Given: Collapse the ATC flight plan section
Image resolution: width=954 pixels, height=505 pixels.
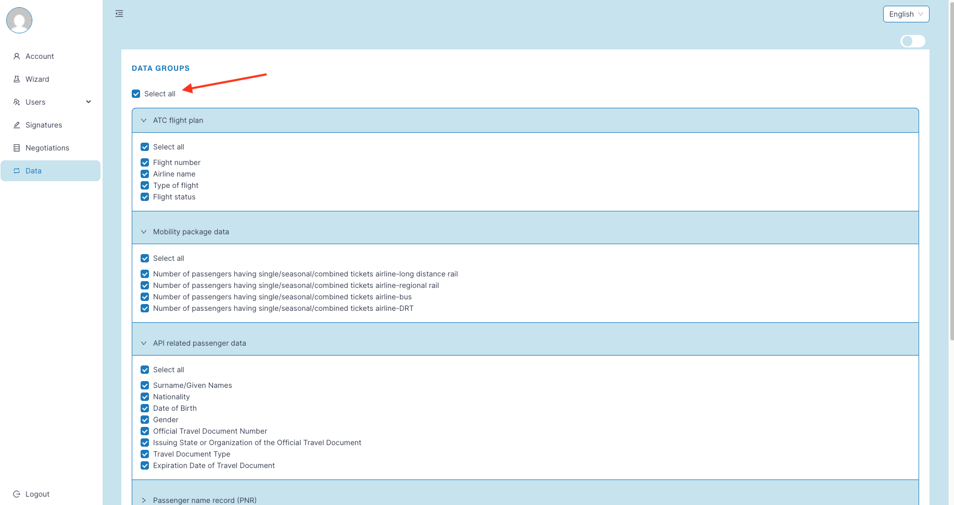Looking at the screenshot, I should [x=144, y=120].
